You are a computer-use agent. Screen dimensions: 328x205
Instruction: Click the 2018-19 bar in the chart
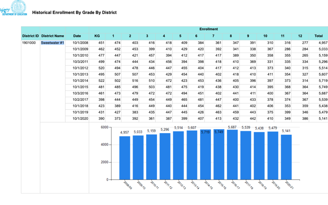[x=259, y=156]
